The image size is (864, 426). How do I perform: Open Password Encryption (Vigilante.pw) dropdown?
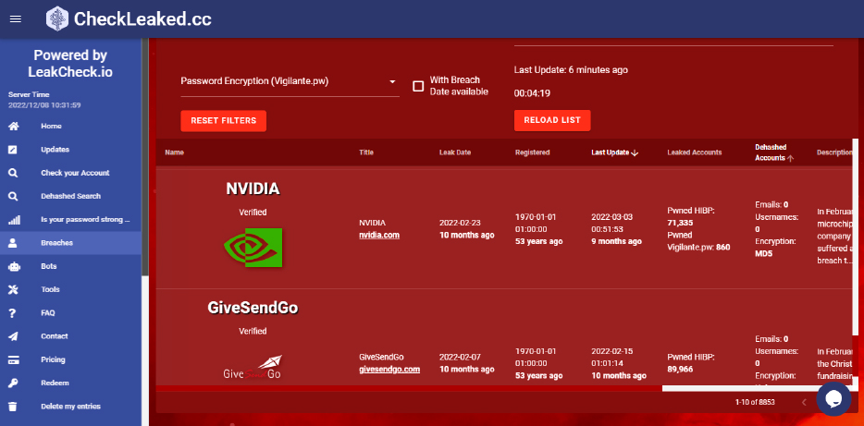click(290, 81)
